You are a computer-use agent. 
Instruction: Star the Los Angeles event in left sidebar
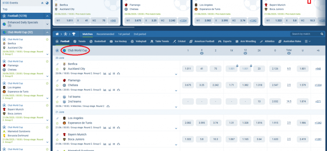[x=47, y=83]
